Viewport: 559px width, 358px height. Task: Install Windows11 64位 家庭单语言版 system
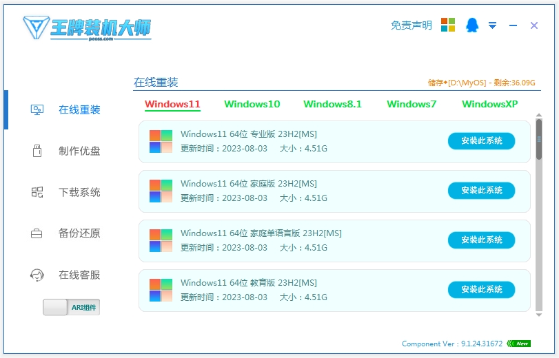click(481, 240)
